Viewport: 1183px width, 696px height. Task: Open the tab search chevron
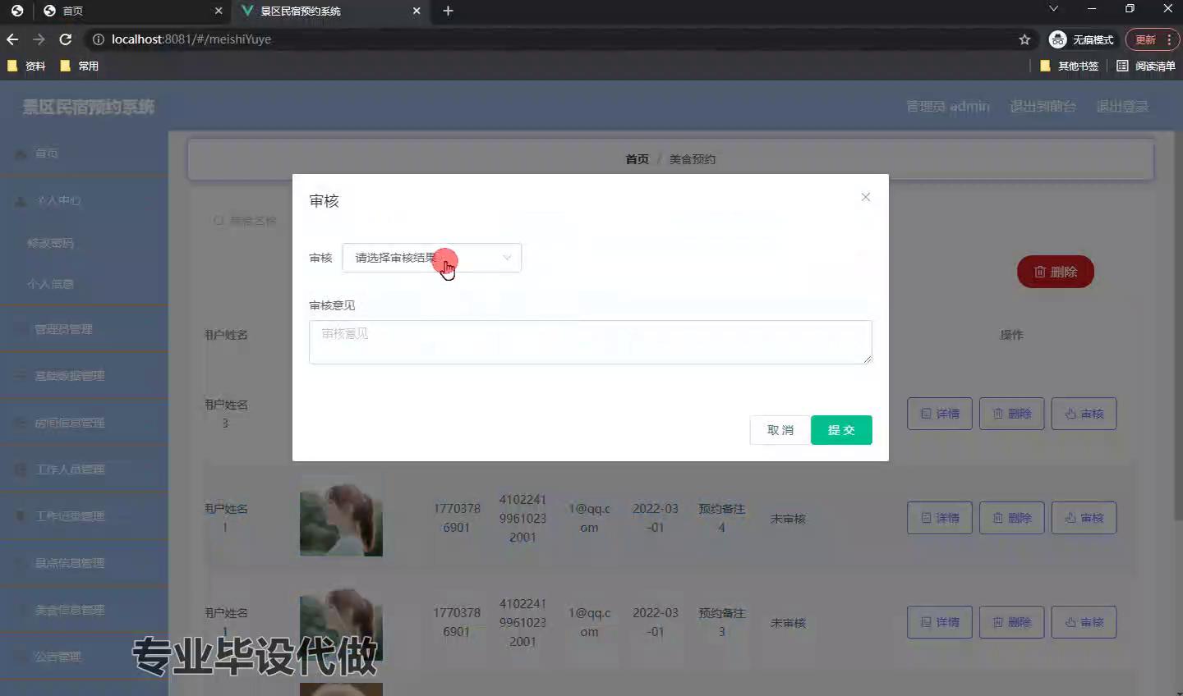(x=1053, y=9)
